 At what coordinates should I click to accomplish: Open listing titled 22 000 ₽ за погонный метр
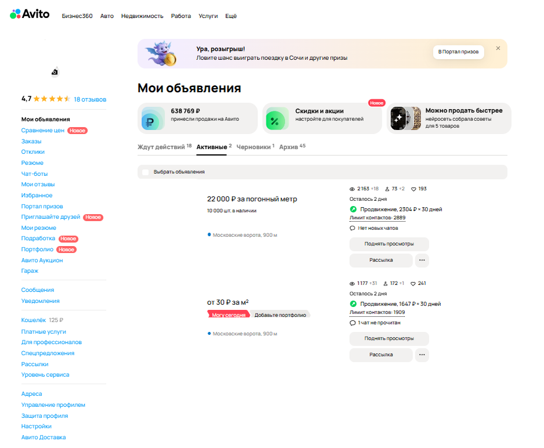point(252,199)
